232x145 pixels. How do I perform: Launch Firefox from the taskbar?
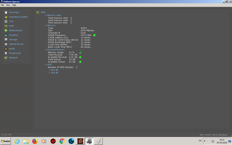pos(35,141)
